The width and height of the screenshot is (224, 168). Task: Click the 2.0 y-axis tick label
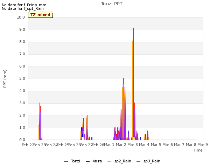(x=22, y=115)
